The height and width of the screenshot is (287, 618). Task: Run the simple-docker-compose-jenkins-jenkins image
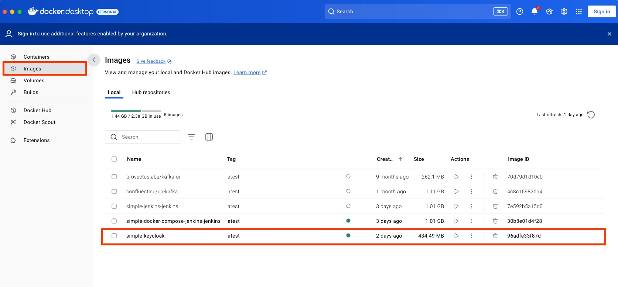457,221
